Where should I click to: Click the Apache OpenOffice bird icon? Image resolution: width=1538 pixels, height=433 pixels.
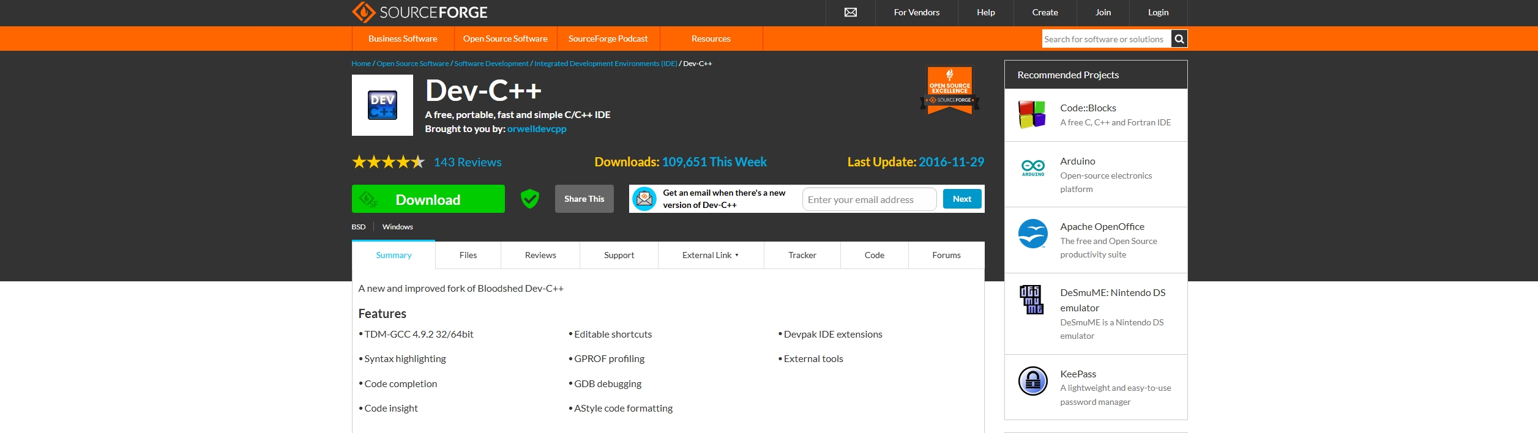pos(1033,234)
